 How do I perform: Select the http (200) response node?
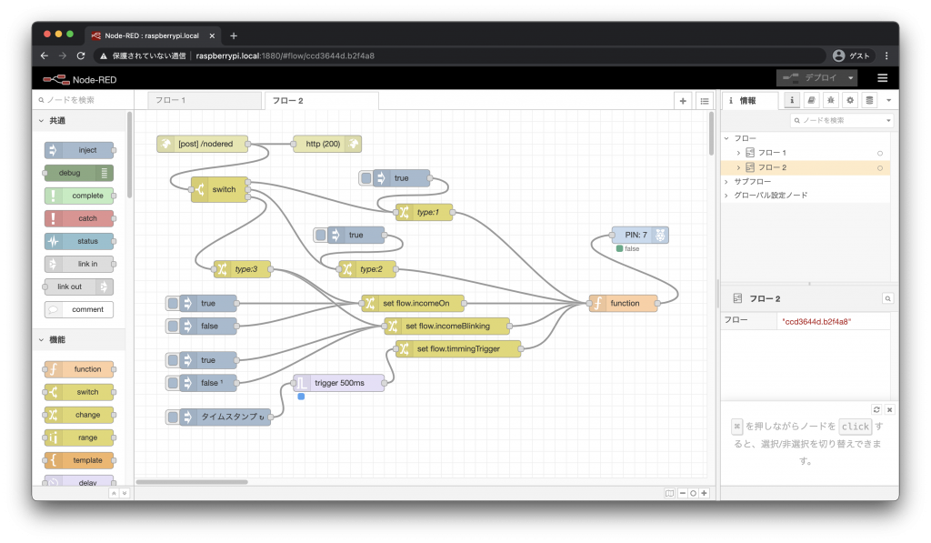327,144
